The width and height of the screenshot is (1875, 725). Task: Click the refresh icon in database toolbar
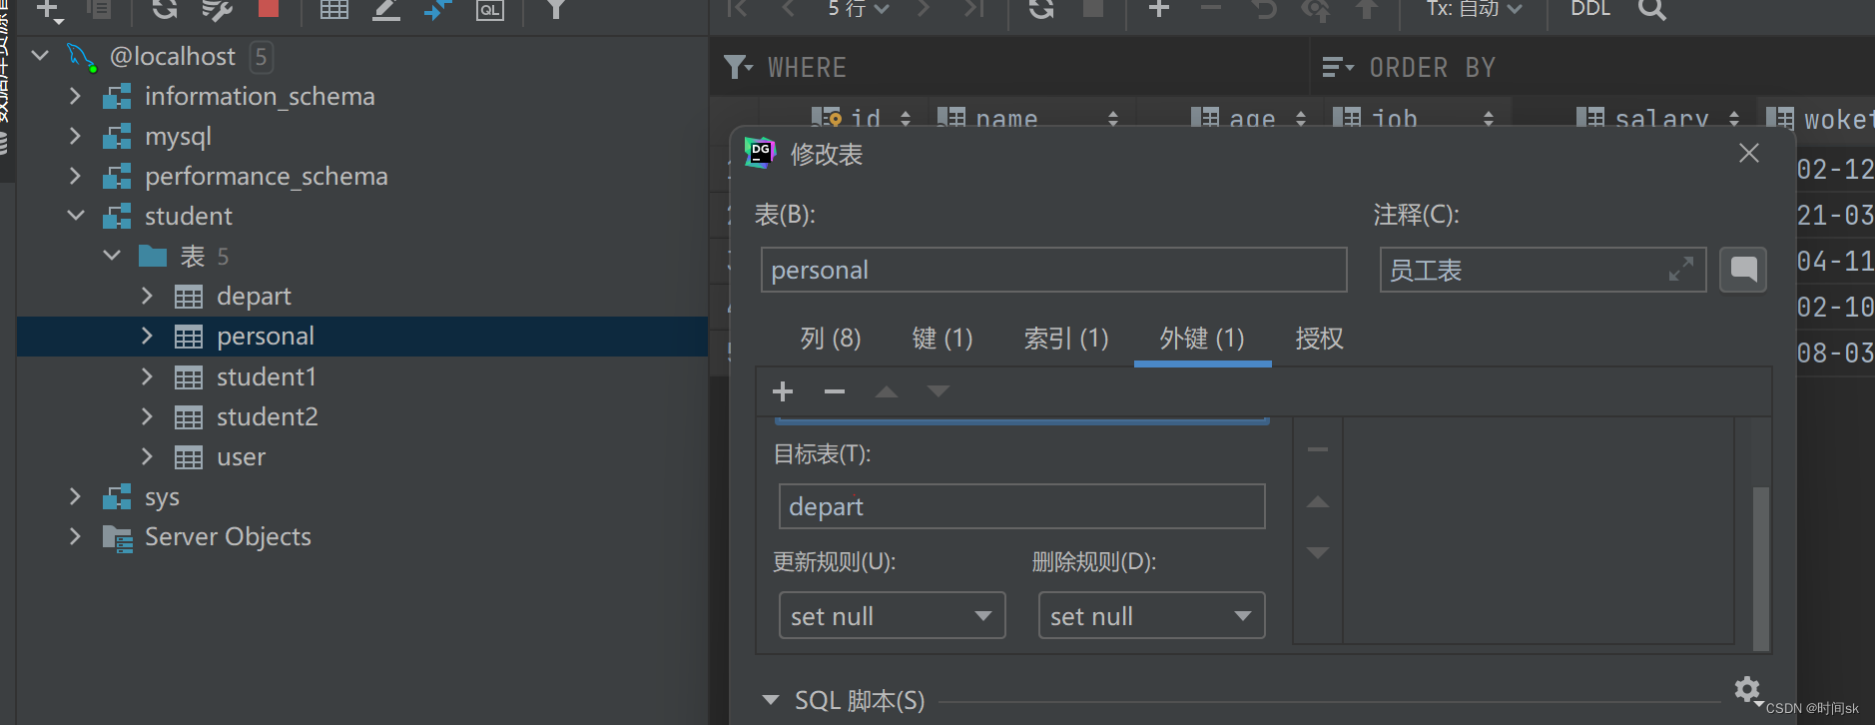163,9
